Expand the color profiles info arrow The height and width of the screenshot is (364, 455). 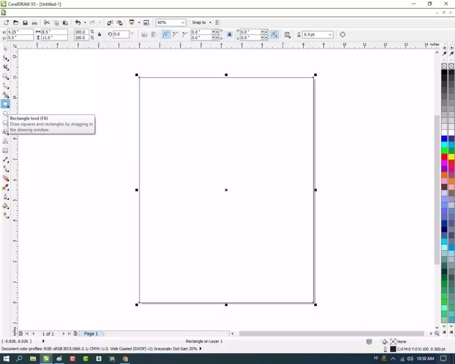200,348
